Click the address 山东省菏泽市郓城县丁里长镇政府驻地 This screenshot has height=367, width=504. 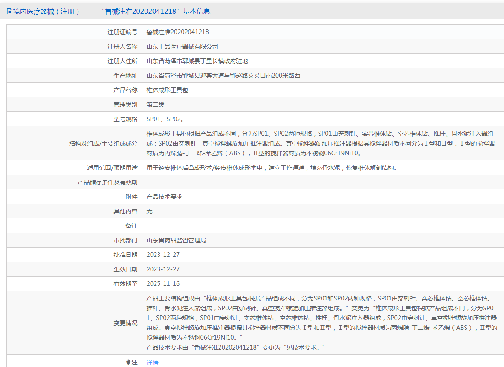[197, 61]
